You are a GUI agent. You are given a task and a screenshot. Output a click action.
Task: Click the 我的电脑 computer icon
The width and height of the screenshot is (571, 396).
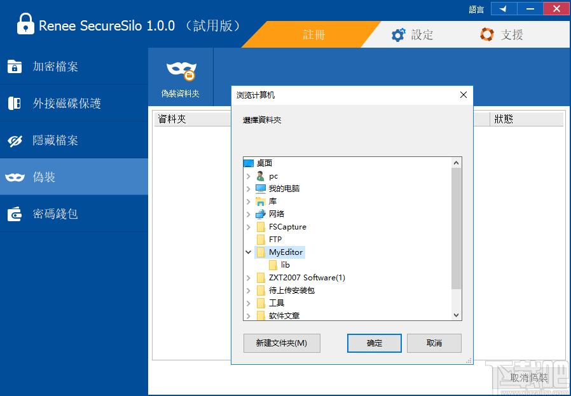260,189
